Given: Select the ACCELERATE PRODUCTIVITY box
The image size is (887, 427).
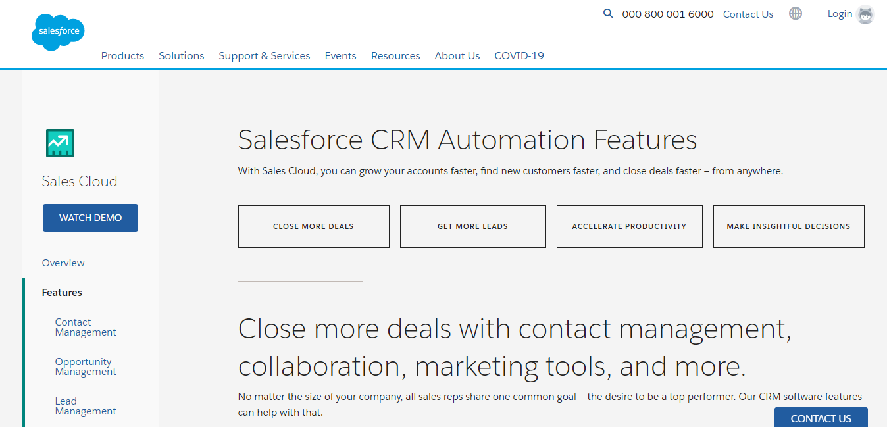Looking at the screenshot, I should point(629,226).
